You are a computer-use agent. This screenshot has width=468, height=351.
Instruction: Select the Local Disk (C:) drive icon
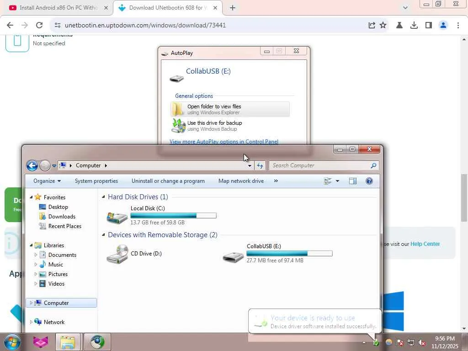point(117,218)
